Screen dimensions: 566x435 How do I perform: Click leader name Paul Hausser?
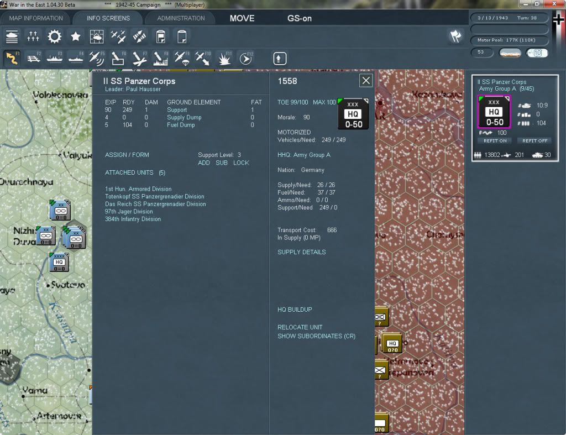pos(143,89)
